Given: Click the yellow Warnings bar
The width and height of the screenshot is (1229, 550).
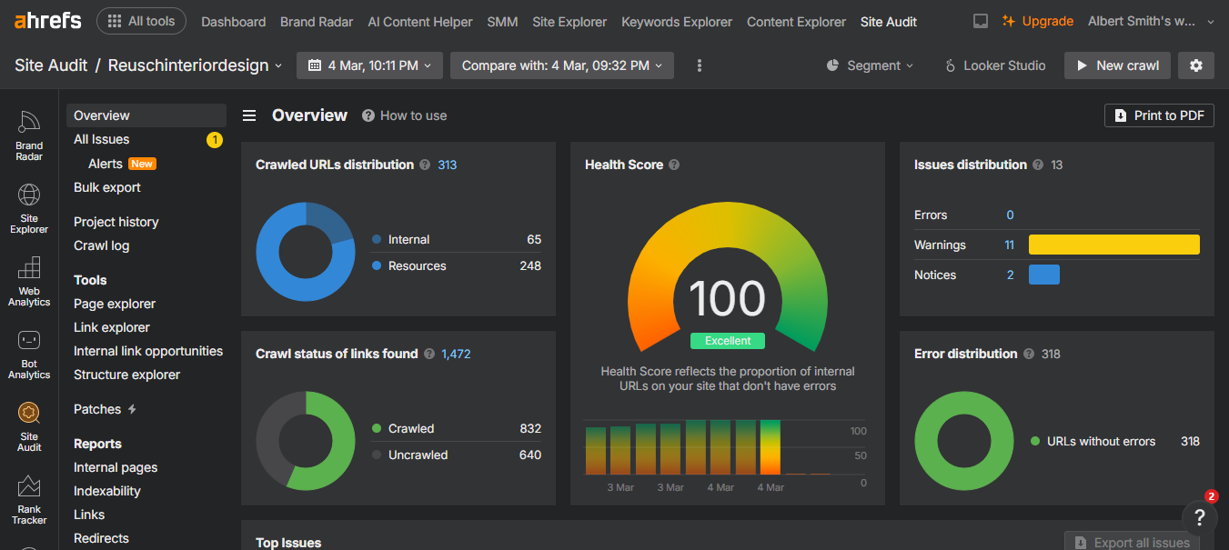Looking at the screenshot, I should (x=1114, y=245).
